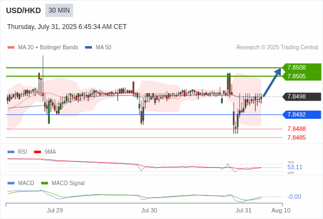Click the RSI legend swatch
This screenshot has height=219, width=323.
[11, 152]
